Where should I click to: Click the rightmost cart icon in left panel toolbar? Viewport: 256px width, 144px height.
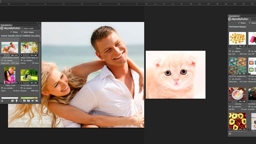click(x=37, y=101)
